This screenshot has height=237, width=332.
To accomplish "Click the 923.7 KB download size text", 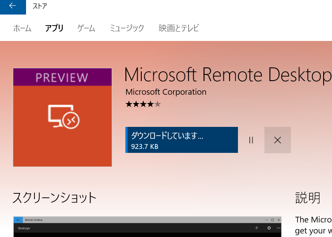I will click(145, 146).
